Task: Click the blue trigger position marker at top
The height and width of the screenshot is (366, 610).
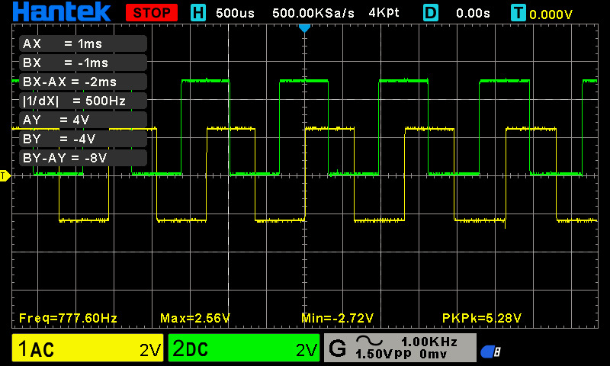Action: coord(304,28)
